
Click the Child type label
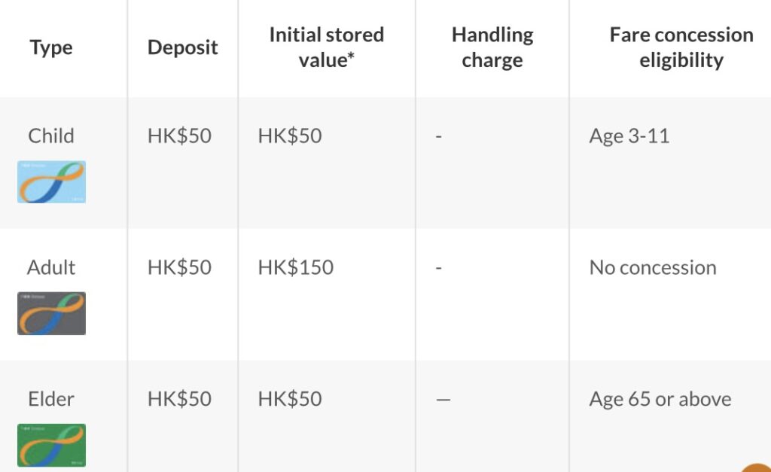(51, 136)
